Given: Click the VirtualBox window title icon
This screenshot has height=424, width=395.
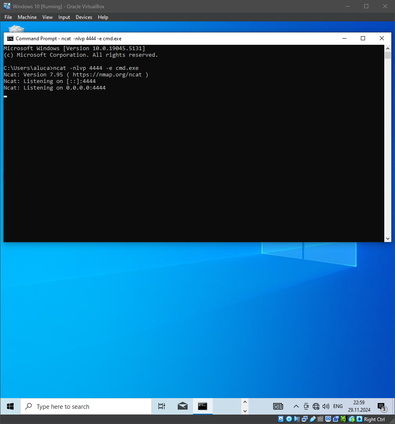Looking at the screenshot, I should 7,6.
